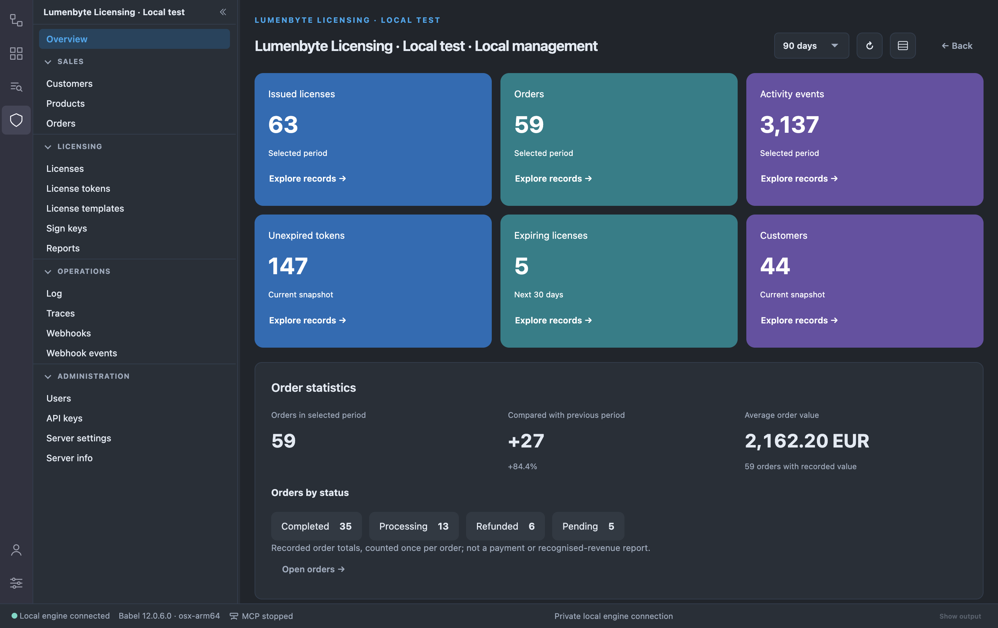Open the grid dashboard icon in rail
Screen dimensions: 998x628
(16, 54)
